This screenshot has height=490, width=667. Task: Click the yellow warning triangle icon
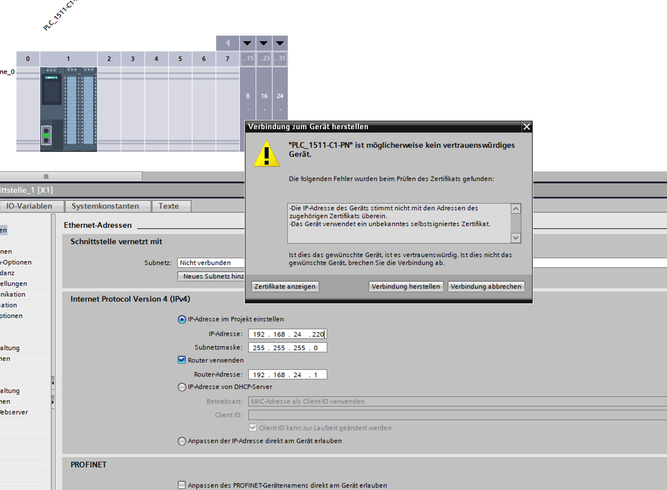(267, 153)
